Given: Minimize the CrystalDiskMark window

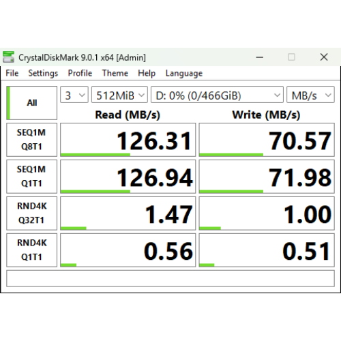Looking at the screenshot, I should (x=260, y=57).
